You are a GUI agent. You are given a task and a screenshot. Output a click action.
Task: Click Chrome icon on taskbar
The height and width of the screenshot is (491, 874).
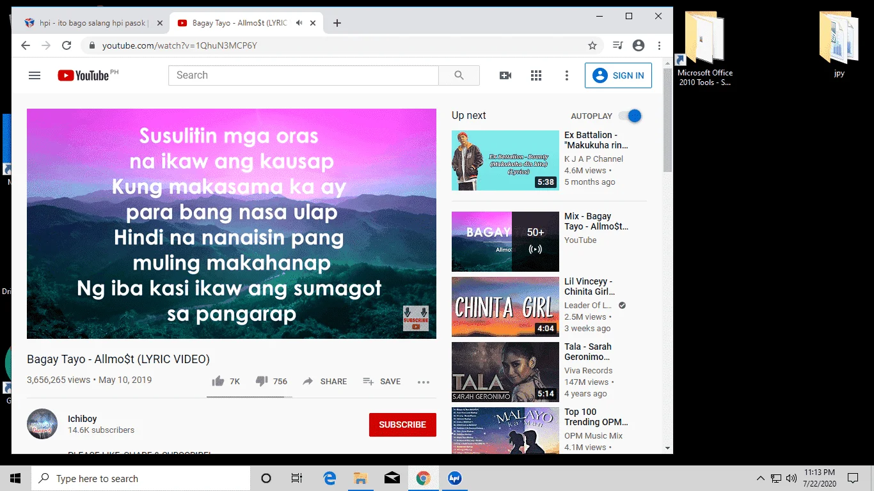click(423, 478)
